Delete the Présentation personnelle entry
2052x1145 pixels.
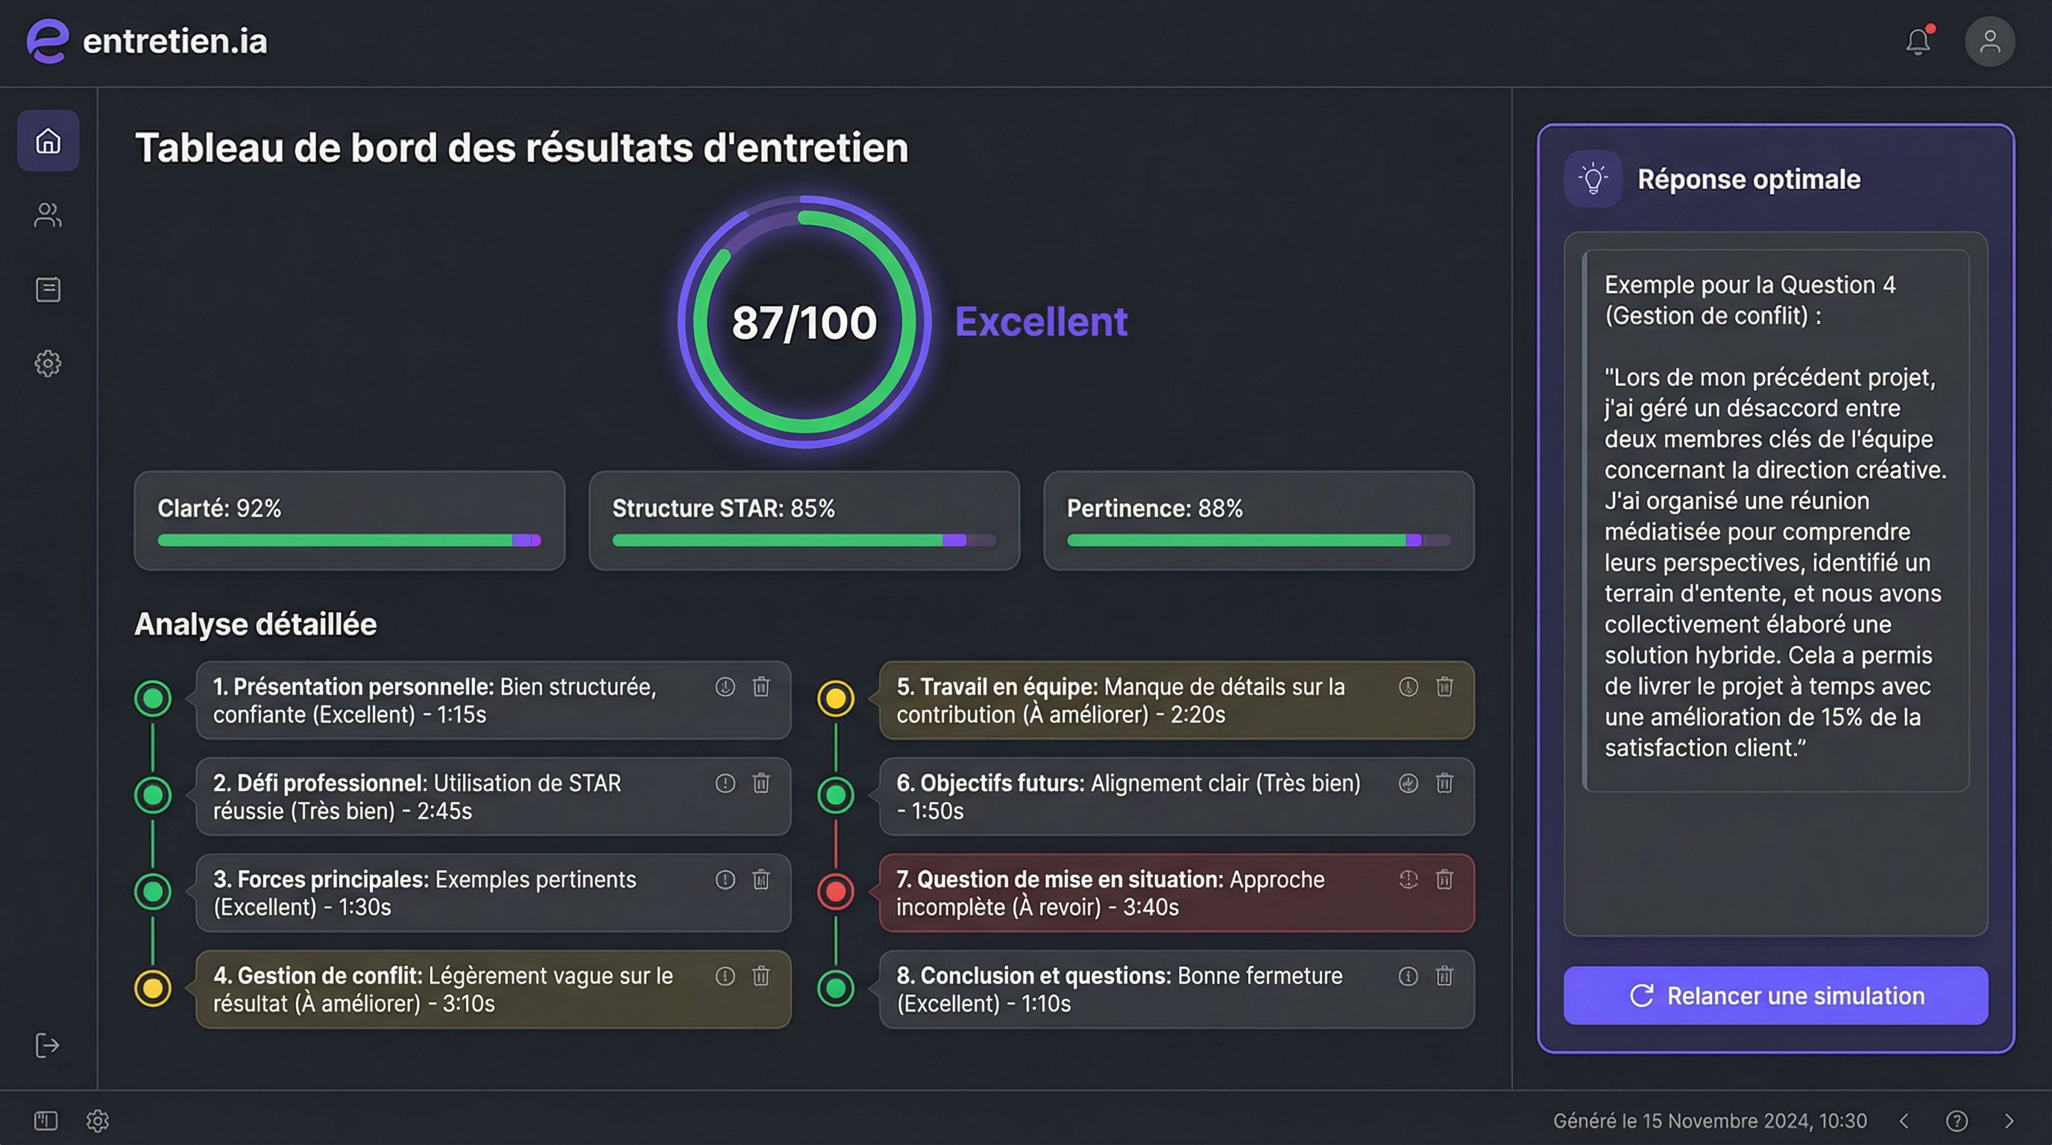click(762, 687)
